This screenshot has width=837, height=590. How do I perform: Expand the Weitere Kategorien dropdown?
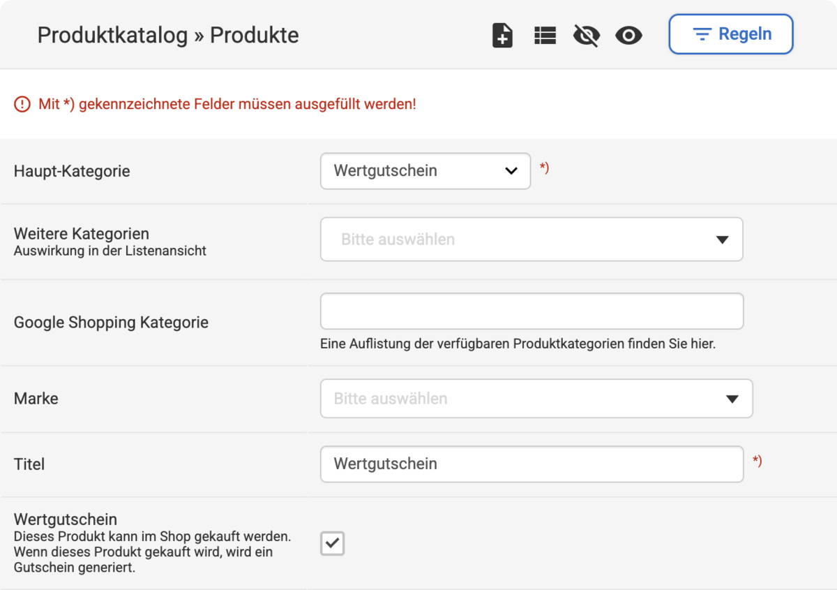click(x=531, y=239)
